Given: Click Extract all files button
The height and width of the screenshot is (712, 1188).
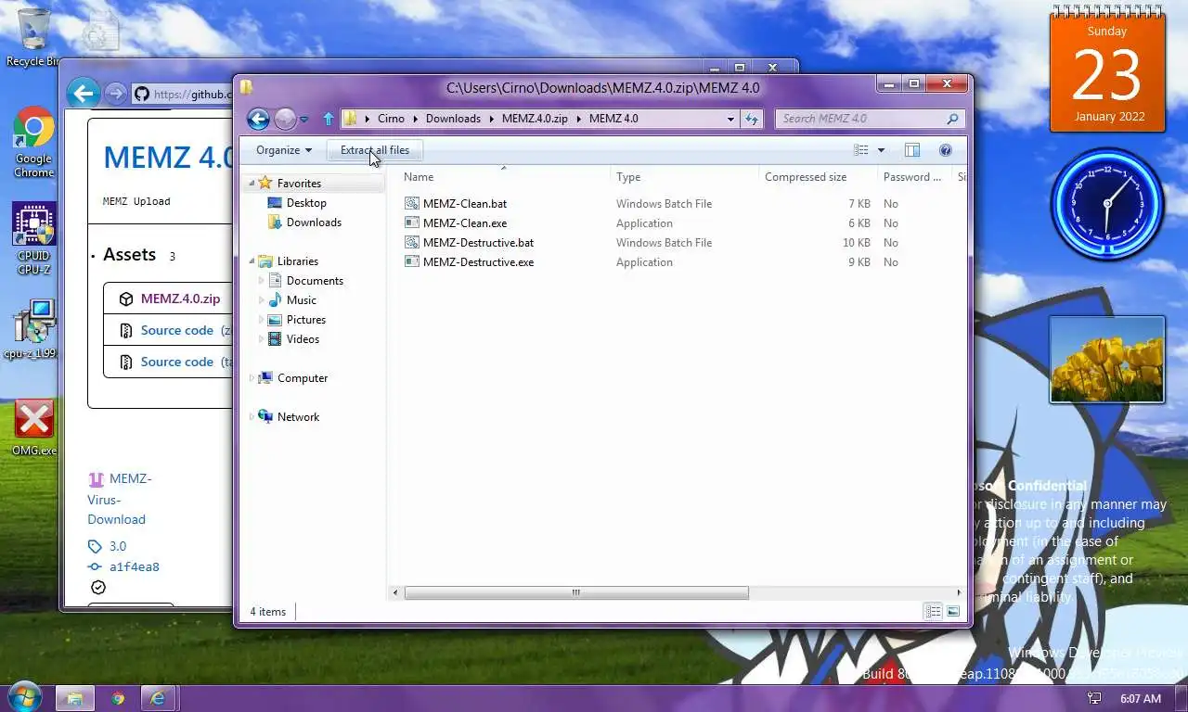Looking at the screenshot, I should point(375,150).
